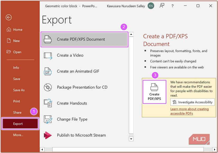Click the Create a Video film icon
The width and height of the screenshot is (218, 153).
click(x=48, y=55)
